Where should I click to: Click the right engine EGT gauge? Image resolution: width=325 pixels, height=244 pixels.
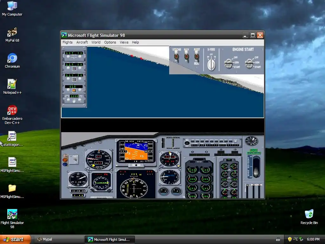point(205,179)
